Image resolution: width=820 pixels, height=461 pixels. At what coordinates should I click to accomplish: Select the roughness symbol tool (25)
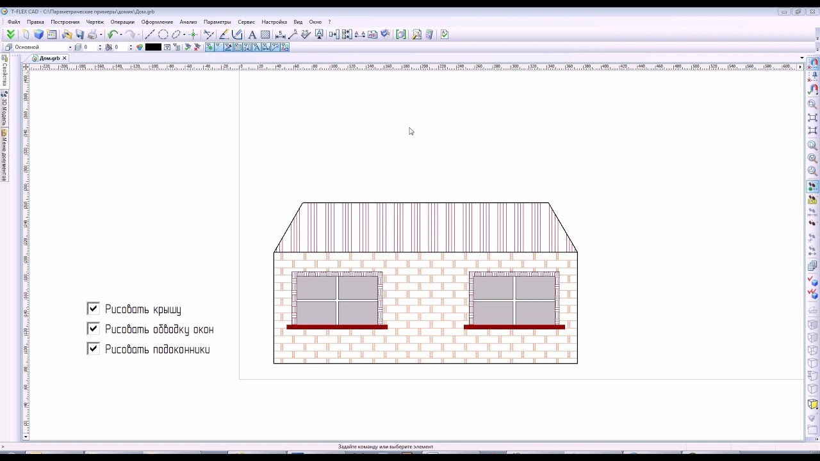click(x=306, y=35)
